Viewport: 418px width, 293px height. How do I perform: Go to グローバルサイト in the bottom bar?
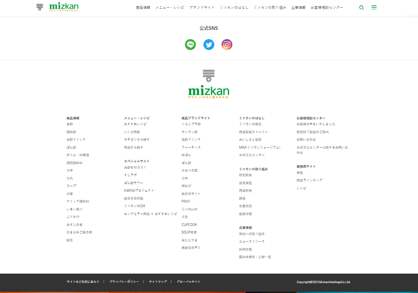click(189, 282)
